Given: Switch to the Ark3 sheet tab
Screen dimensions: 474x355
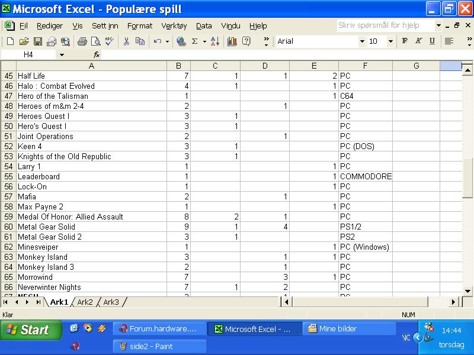Looking at the screenshot, I should click(111, 302).
